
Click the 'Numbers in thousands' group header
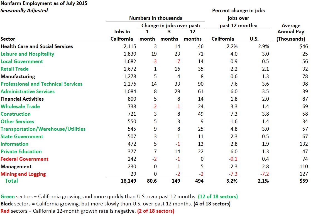coord(155,18)
